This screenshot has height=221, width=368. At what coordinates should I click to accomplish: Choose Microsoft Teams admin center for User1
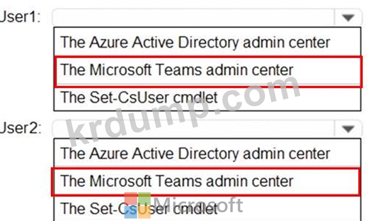coord(177,70)
